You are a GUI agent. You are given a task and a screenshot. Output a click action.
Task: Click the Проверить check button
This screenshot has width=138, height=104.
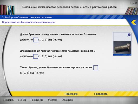pos(101,94)
